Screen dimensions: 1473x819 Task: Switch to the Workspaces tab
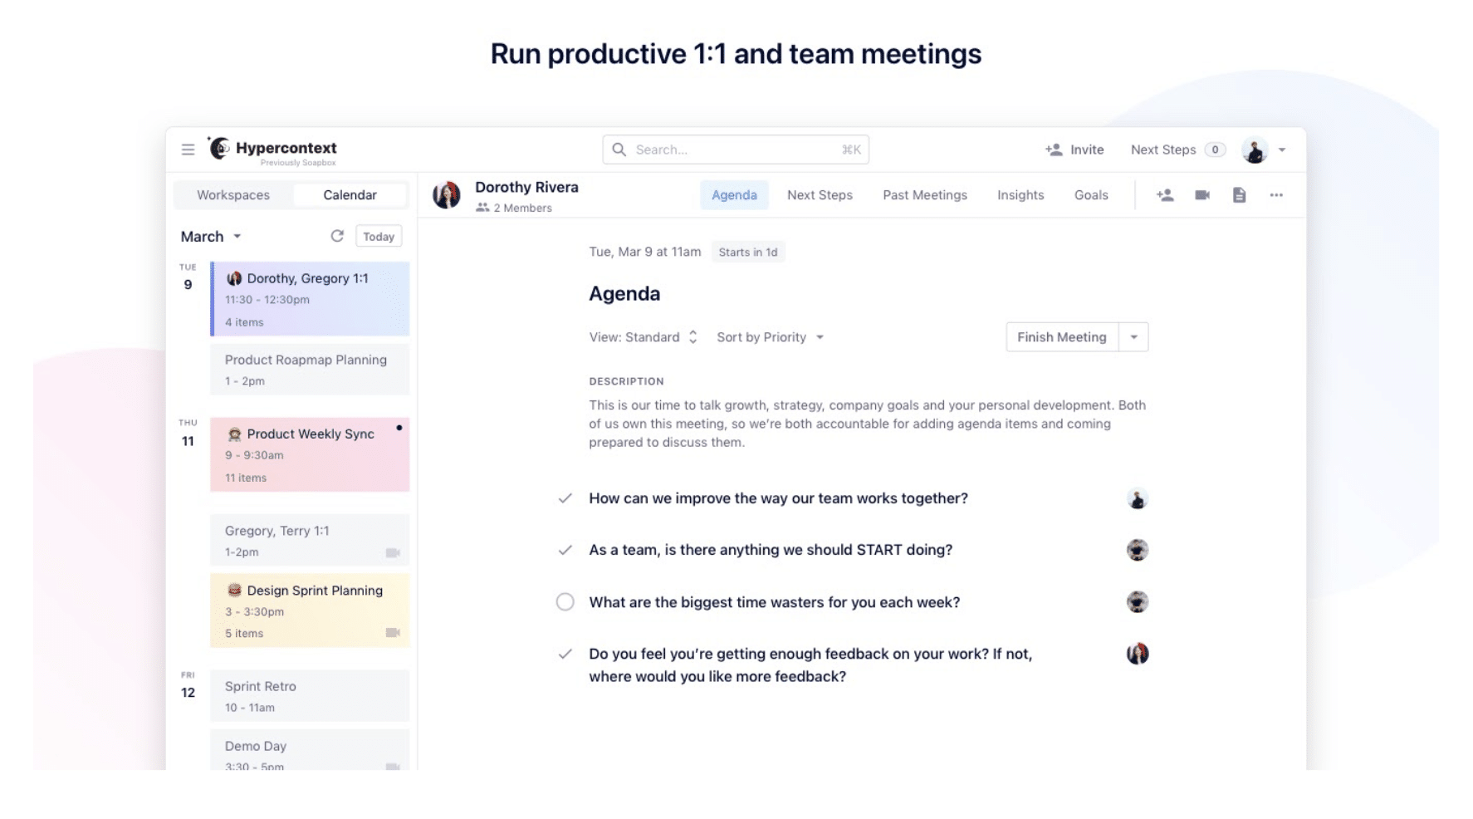click(233, 195)
